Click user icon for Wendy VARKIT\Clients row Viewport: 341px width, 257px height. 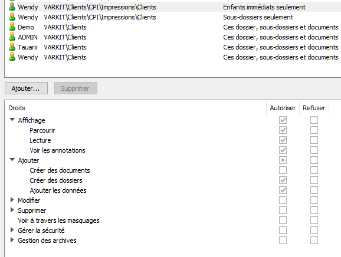(x=12, y=57)
